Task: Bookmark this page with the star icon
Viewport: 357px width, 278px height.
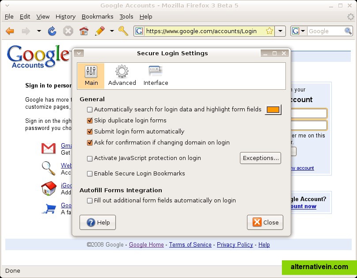Action: tap(270, 31)
